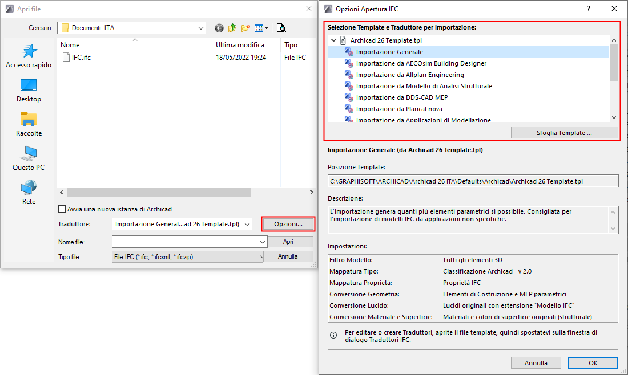628x375 pixels.
Task: Create a new folder icon
Action: (x=245, y=28)
